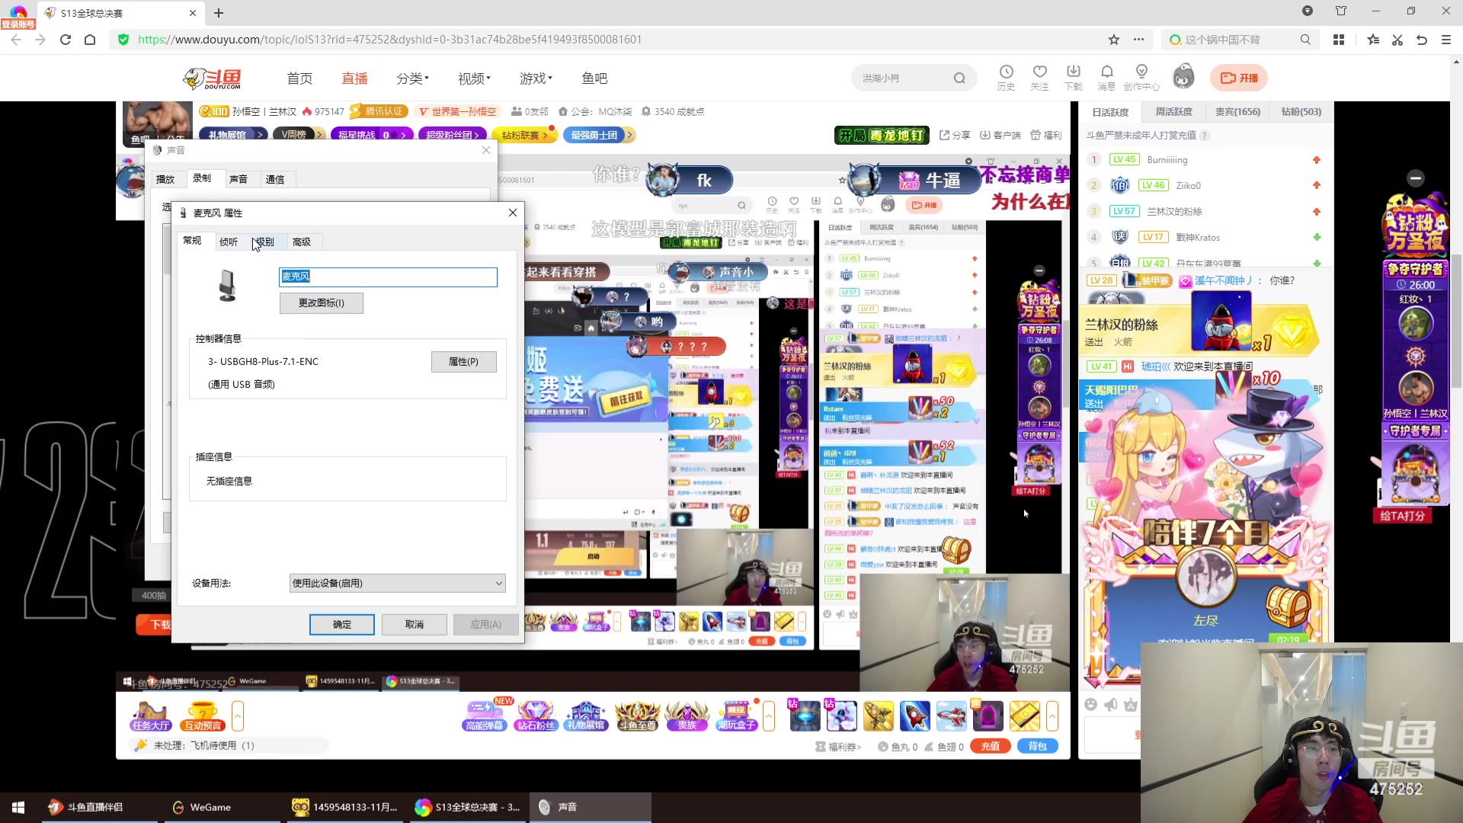Click the 下载 download icon in header
Image resolution: width=1463 pixels, height=823 pixels.
point(1073,78)
